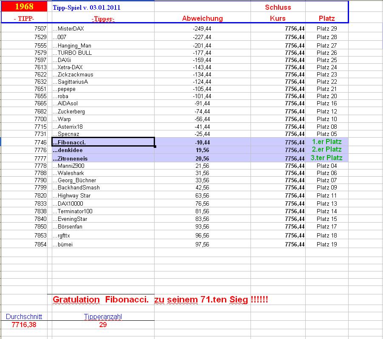
Task: Select the red 1968 header cell
Action: 24,6
